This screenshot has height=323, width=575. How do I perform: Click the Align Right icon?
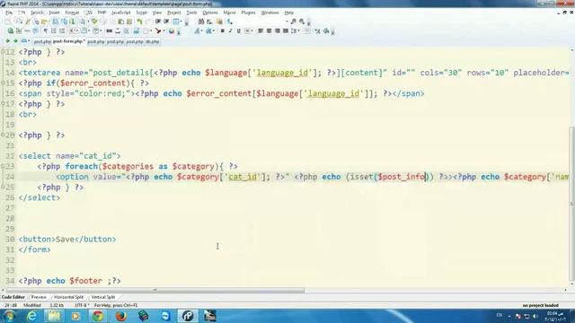pos(278,31)
